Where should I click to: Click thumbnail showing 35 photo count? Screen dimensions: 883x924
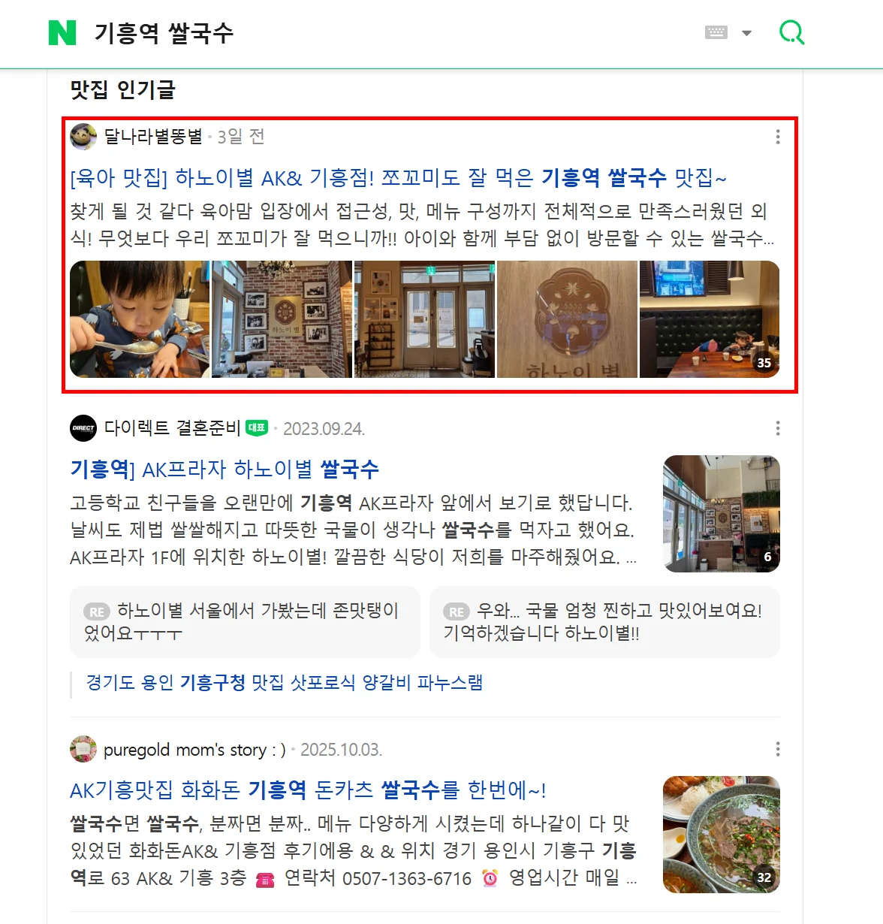point(710,319)
